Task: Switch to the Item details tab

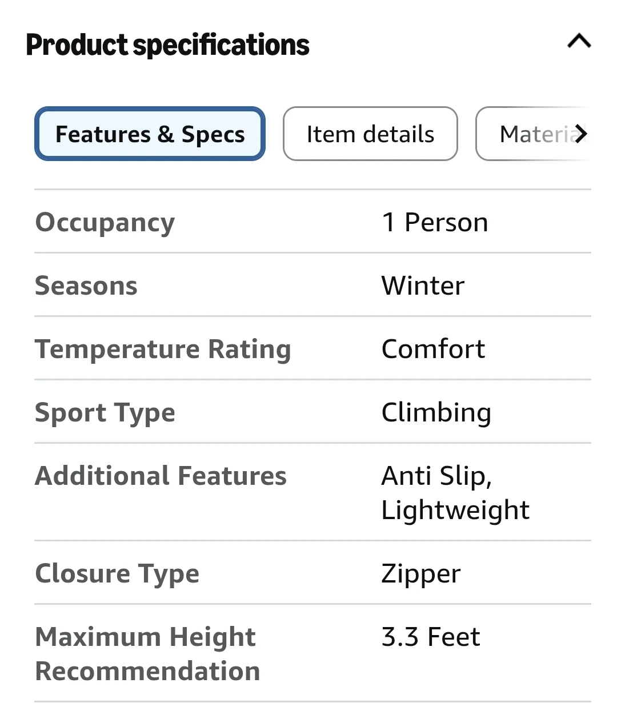Action: (x=370, y=134)
